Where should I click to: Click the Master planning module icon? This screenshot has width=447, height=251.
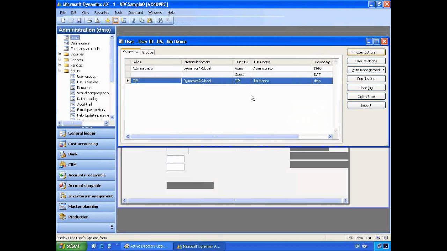pyautogui.click(x=63, y=206)
